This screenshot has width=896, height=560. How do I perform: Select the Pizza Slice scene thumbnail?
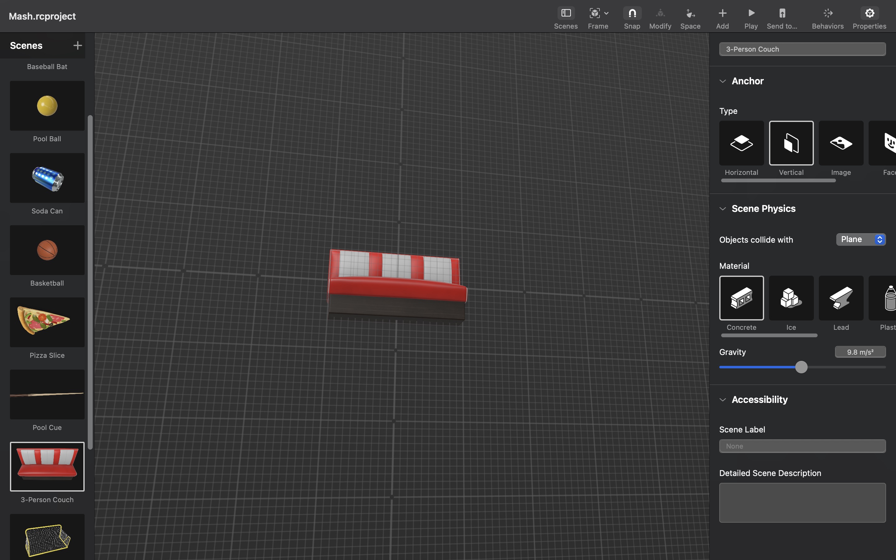pos(47,322)
